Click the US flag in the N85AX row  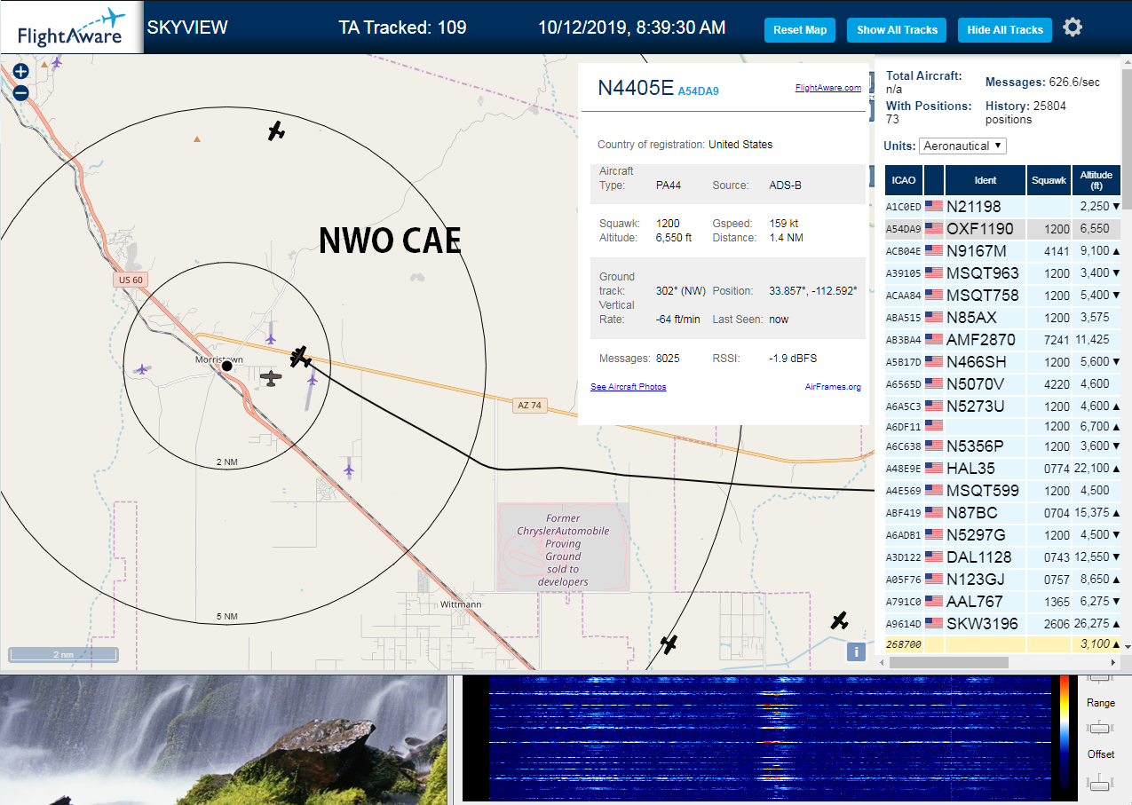(934, 317)
